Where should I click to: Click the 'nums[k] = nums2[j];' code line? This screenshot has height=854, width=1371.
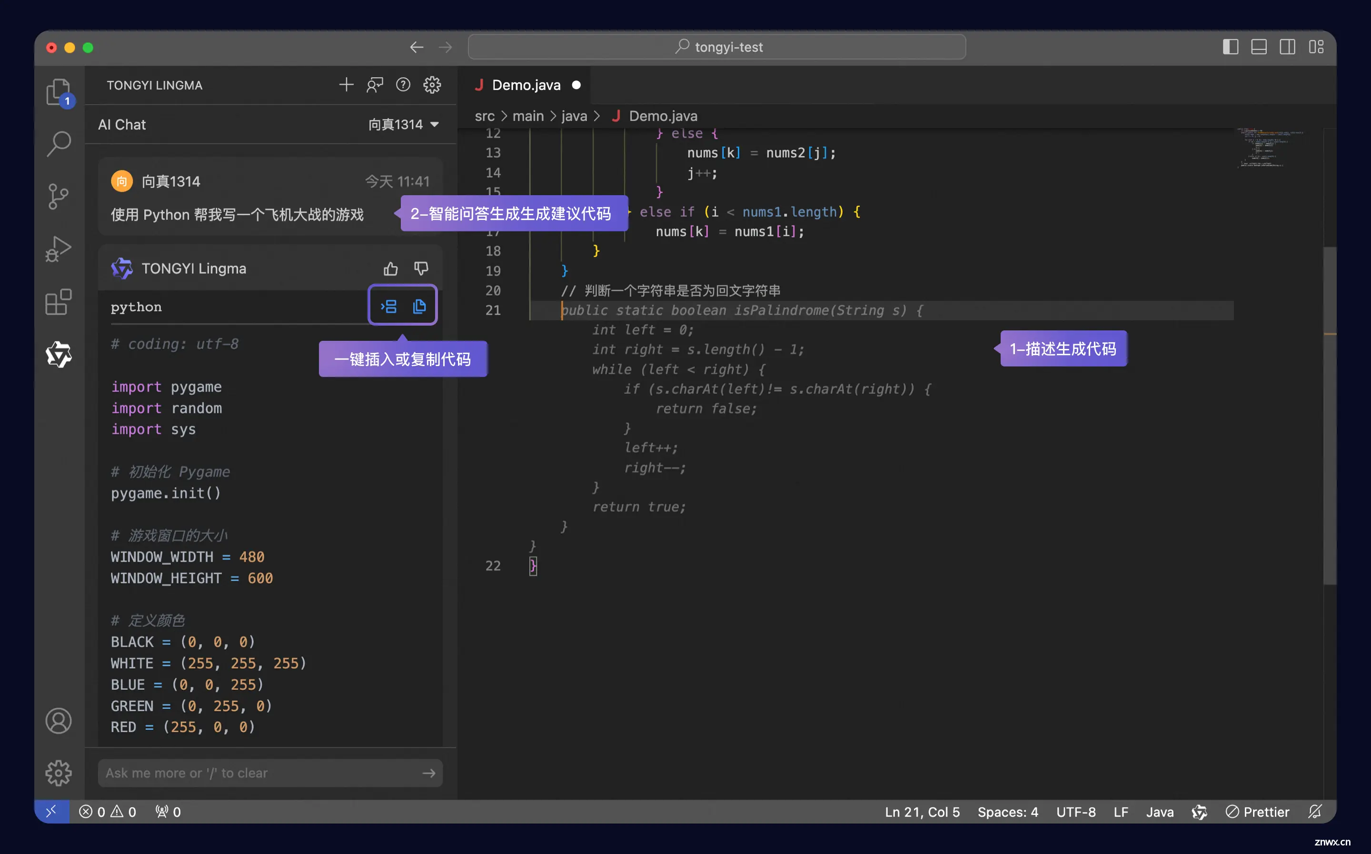pos(761,152)
